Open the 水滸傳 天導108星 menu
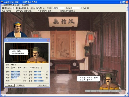Screen dimensions: 129x97 pyautogui.click(x=8, y=5)
